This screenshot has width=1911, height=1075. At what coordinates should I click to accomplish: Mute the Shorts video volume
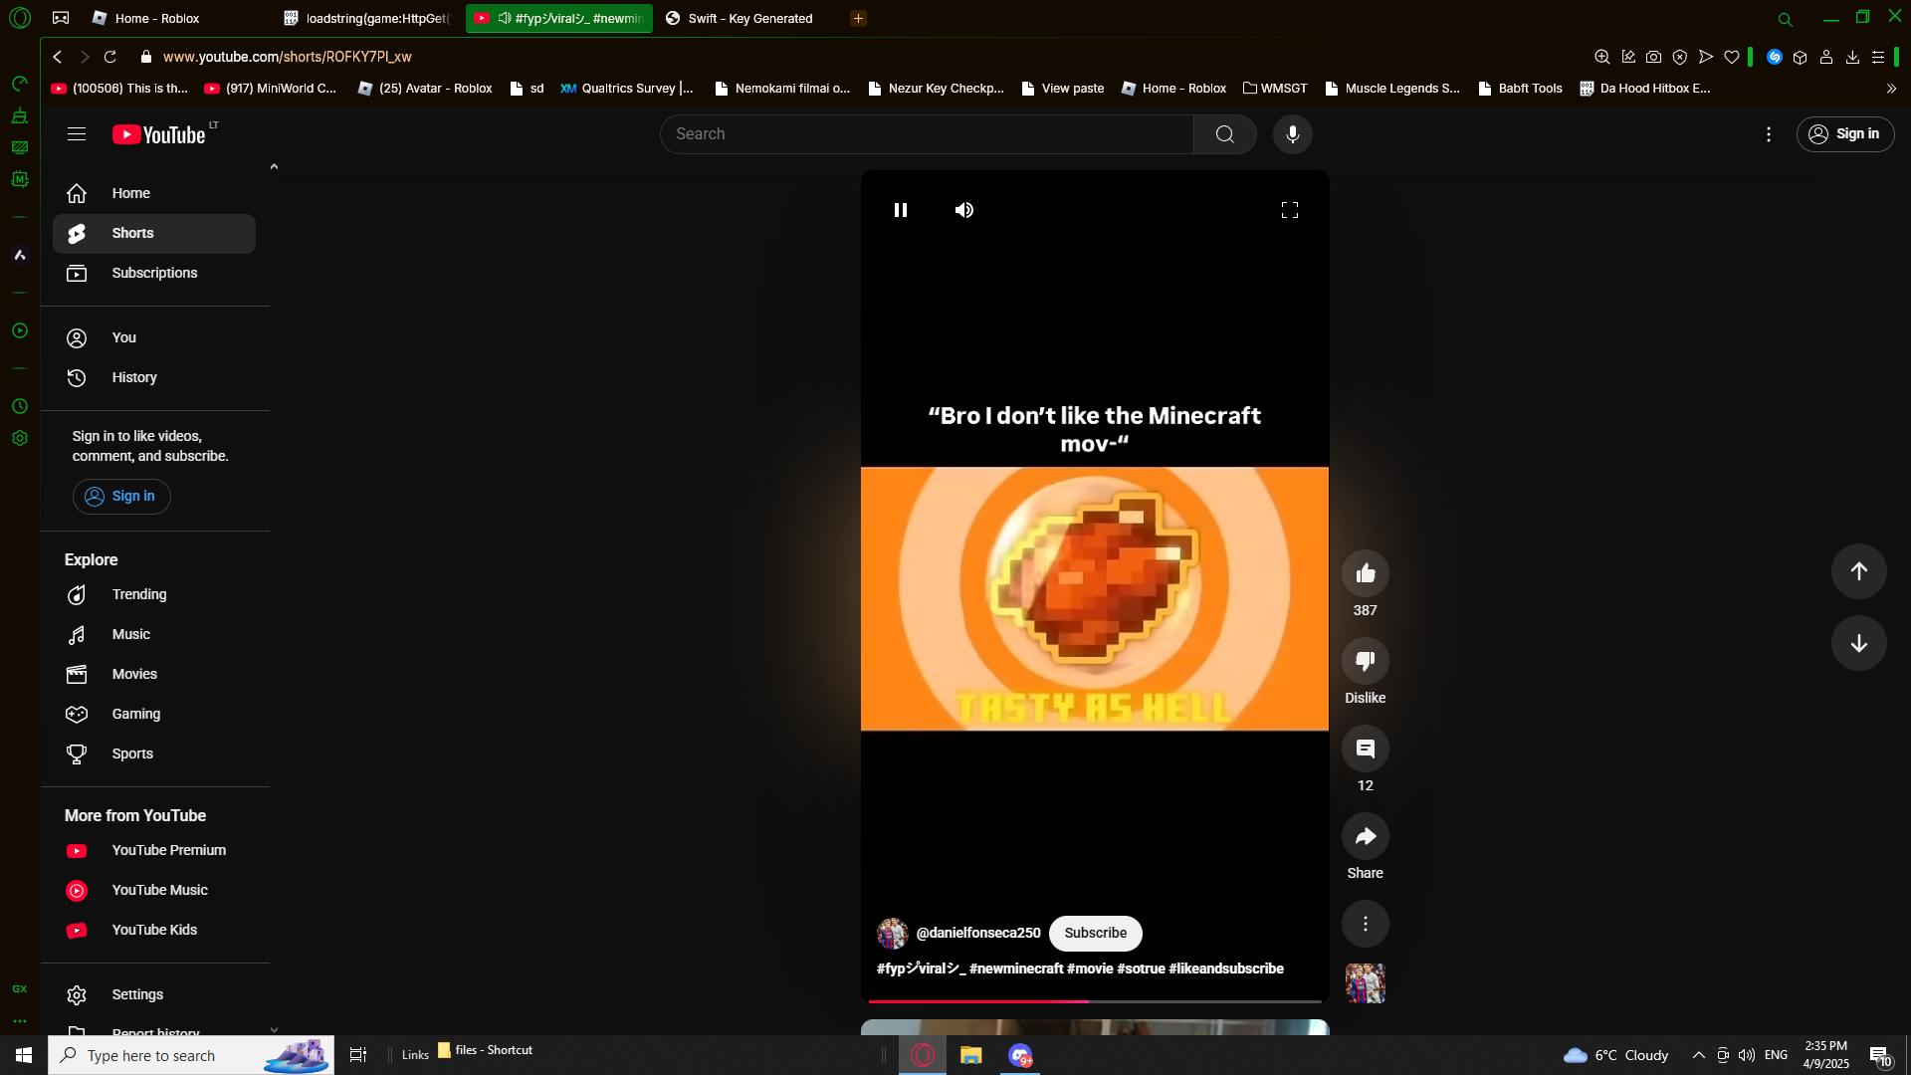click(964, 210)
